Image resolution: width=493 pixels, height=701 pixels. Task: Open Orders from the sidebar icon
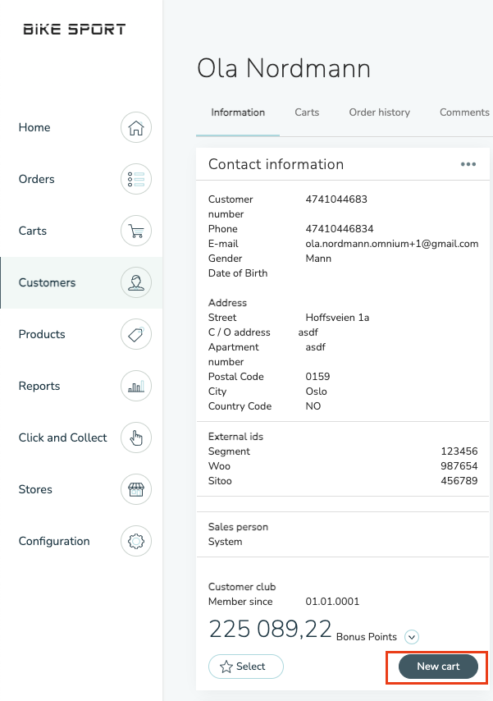click(136, 179)
